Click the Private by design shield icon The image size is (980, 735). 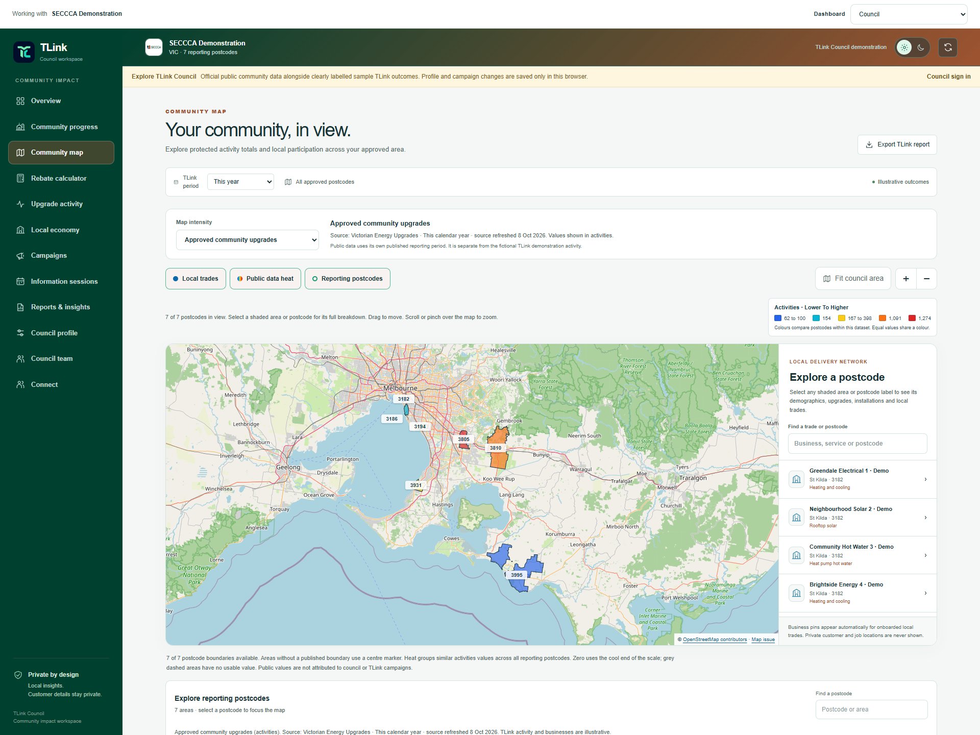[x=18, y=675]
